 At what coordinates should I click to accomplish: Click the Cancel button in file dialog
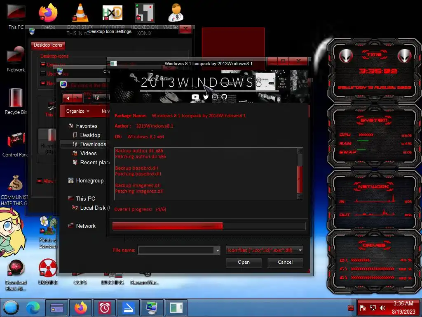point(285,262)
